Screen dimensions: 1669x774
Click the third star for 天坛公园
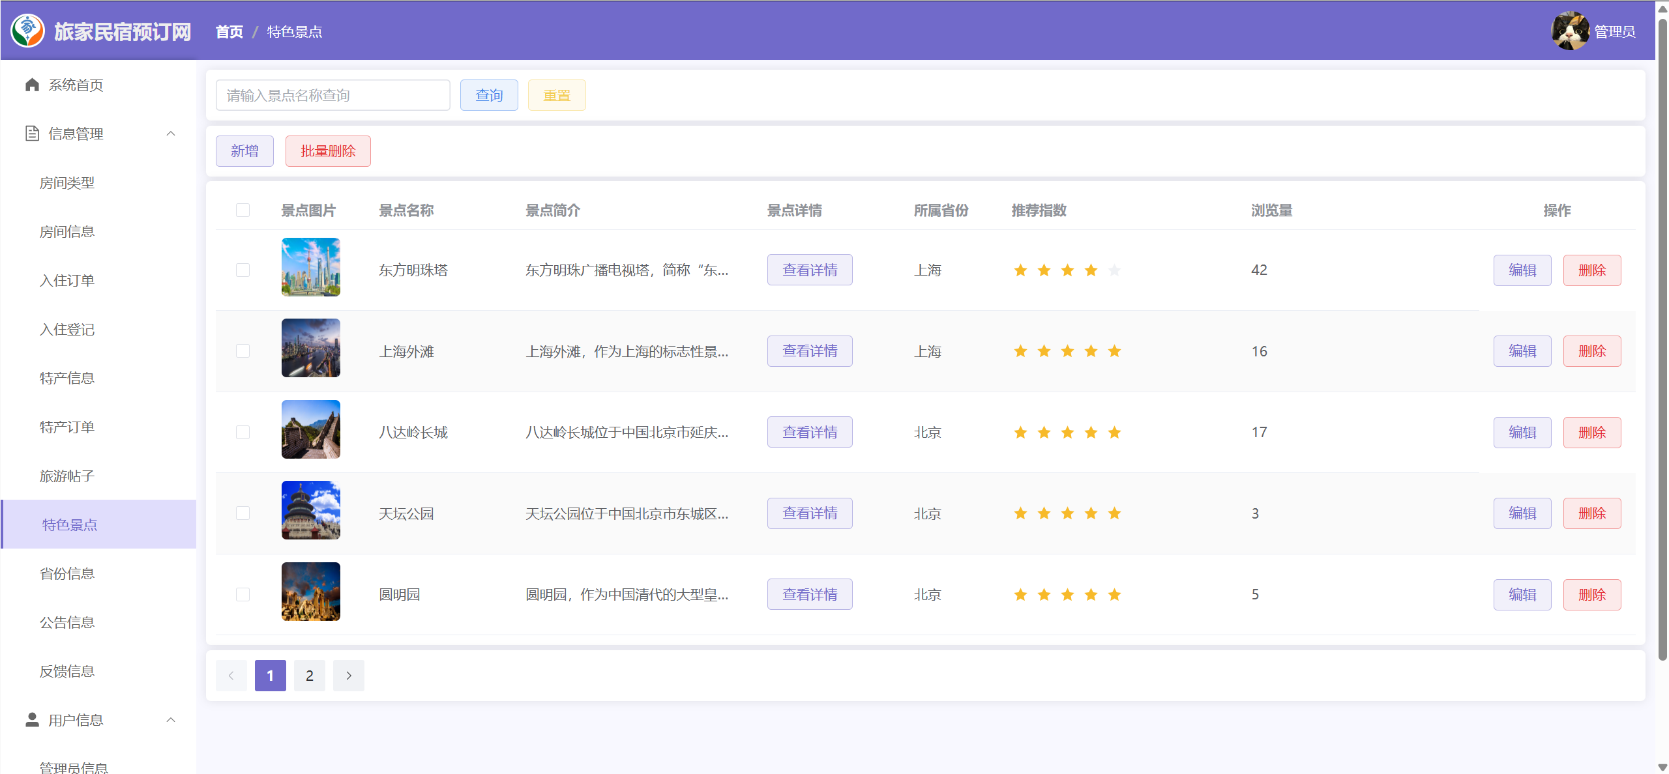(1067, 513)
